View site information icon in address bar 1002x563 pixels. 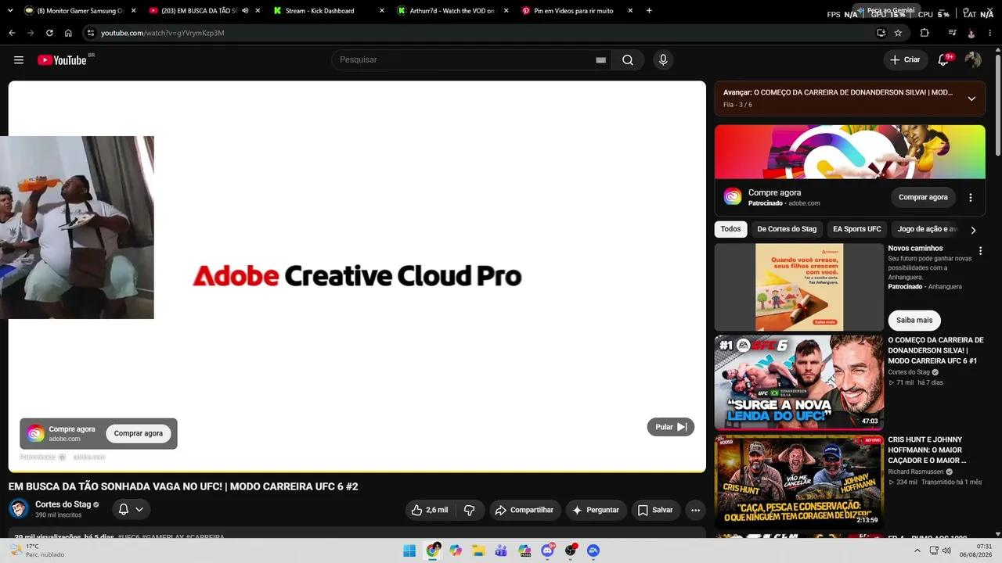[91, 33]
